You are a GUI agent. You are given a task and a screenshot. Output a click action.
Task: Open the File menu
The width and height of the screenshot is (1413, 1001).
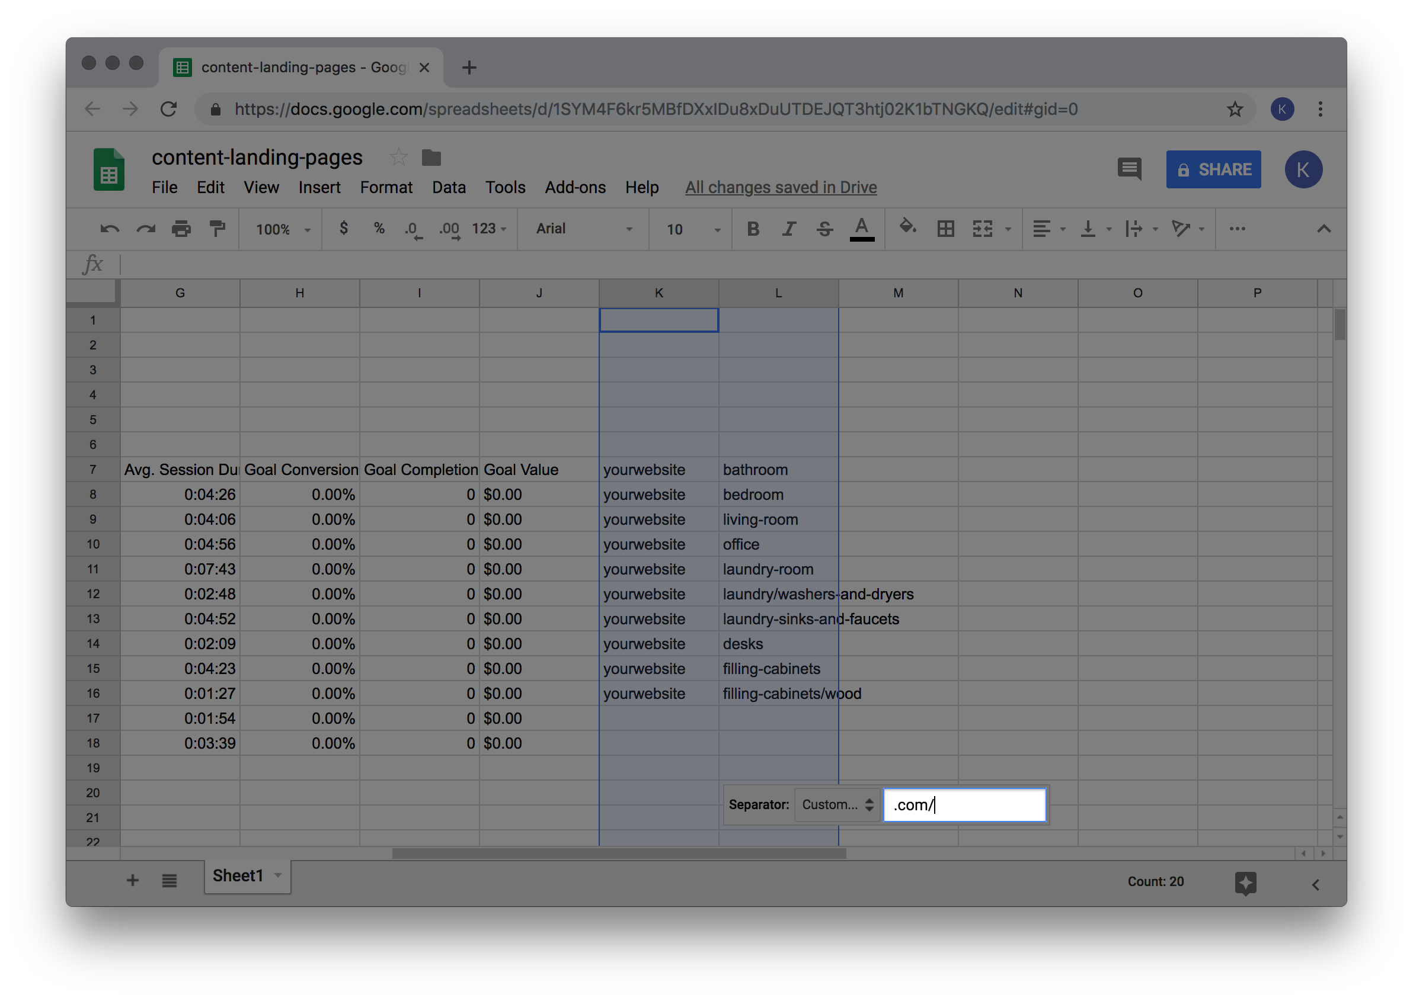[x=165, y=187]
